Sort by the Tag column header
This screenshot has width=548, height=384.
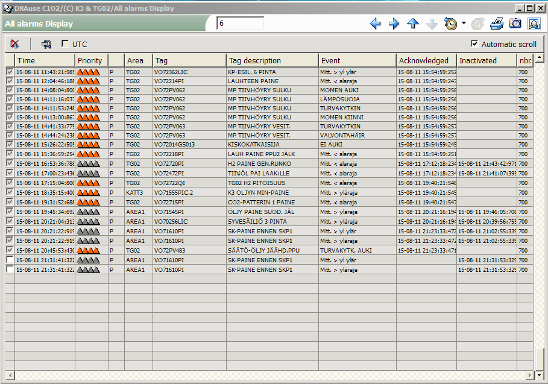click(190, 60)
